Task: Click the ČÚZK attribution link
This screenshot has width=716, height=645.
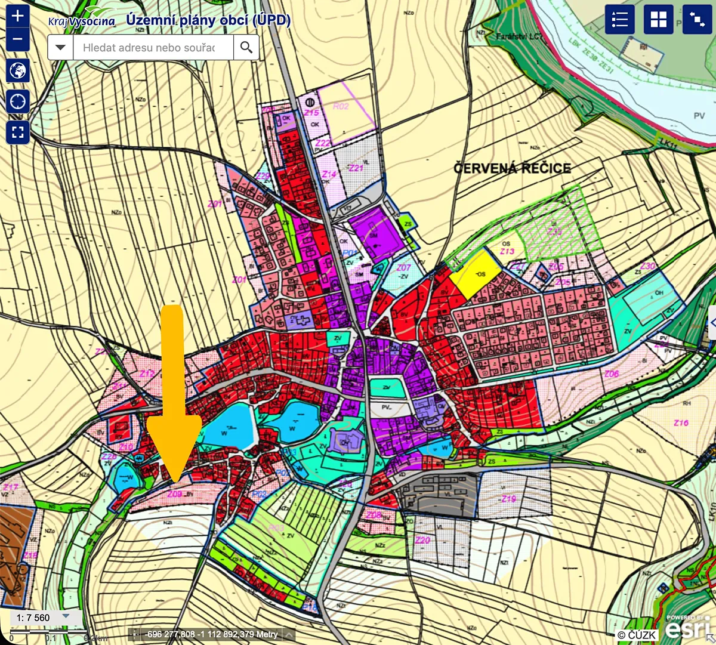Action: (x=637, y=635)
